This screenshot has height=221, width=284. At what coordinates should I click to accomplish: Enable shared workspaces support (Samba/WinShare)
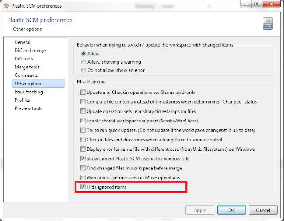click(x=83, y=121)
